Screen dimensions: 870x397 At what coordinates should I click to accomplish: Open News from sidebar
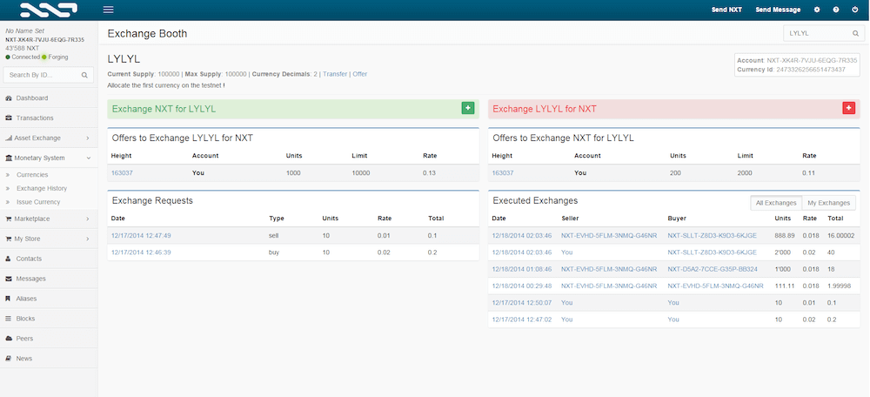coord(49,359)
